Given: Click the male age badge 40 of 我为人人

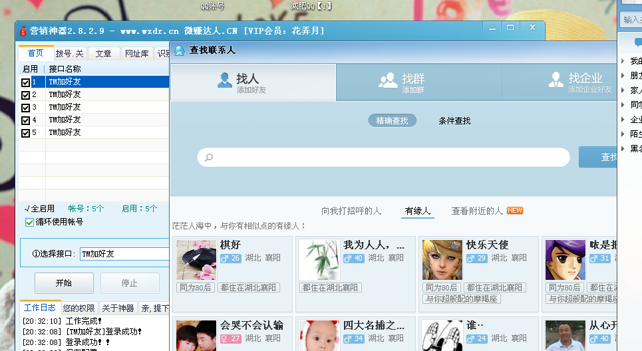Looking at the screenshot, I should tap(354, 258).
